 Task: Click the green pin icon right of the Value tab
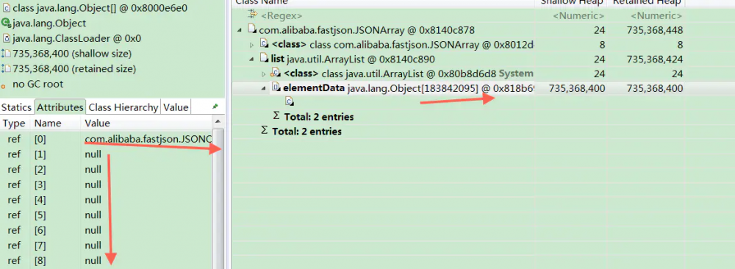click(215, 107)
